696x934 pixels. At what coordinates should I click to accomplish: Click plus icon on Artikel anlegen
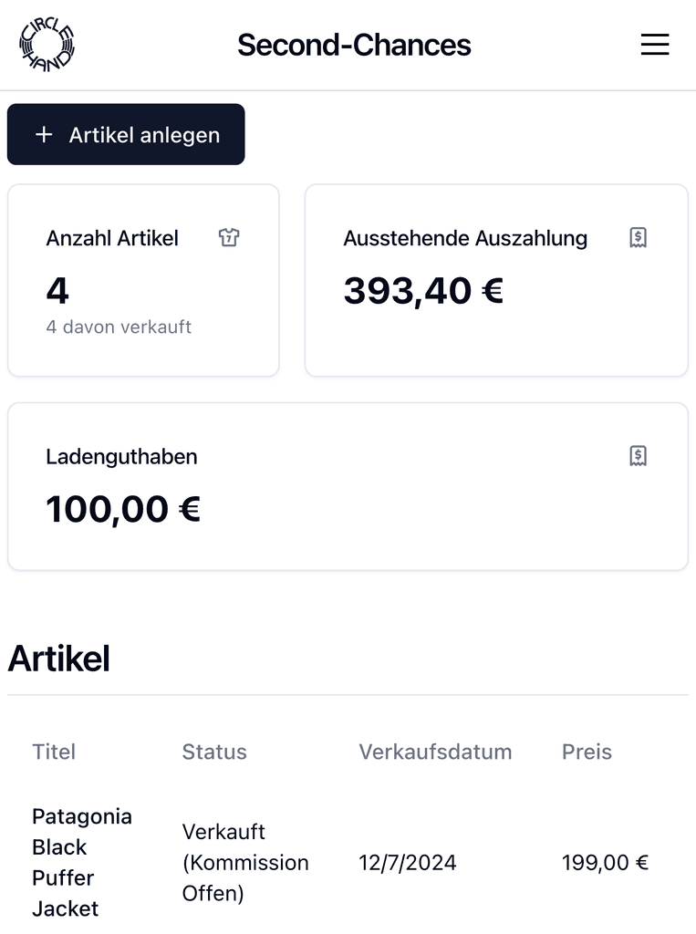44,135
